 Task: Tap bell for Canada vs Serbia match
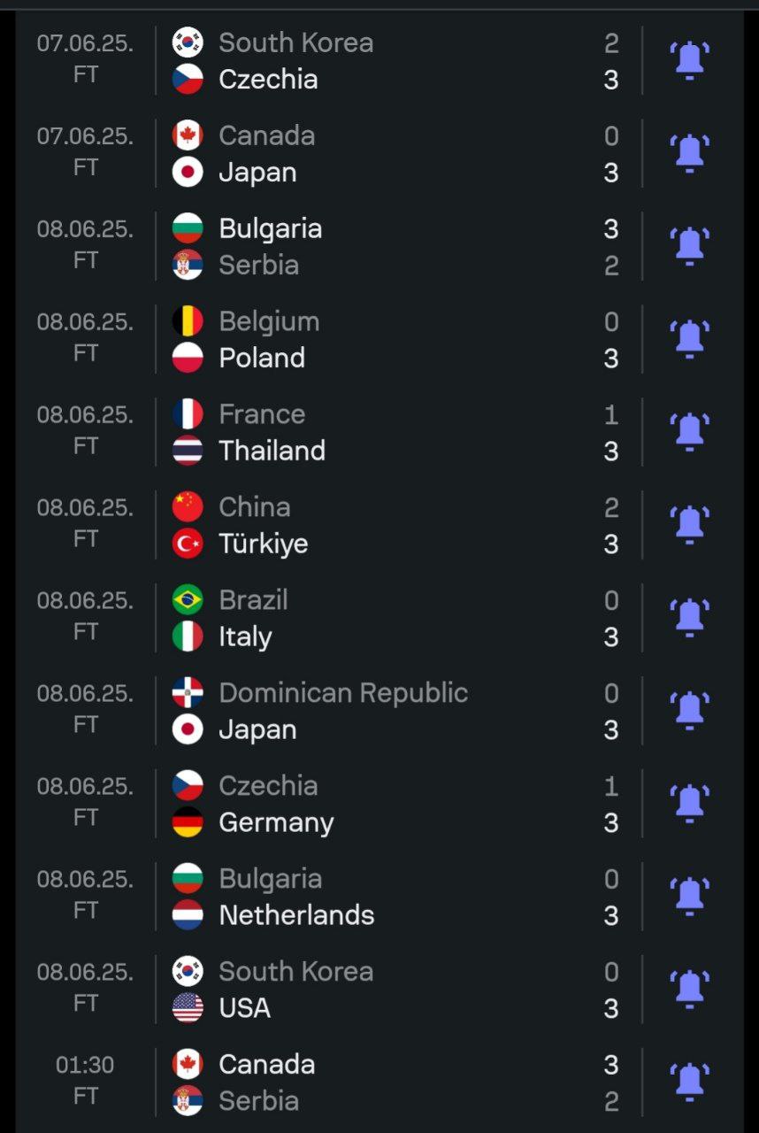689,1083
